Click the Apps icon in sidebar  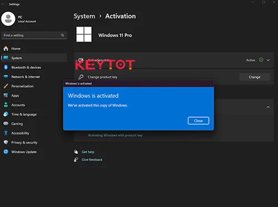pyautogui.click(x=6, y=95)
